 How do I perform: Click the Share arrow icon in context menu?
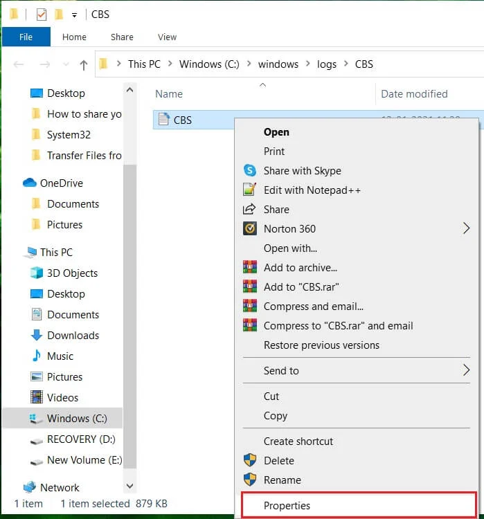click(x=249, y=209)
